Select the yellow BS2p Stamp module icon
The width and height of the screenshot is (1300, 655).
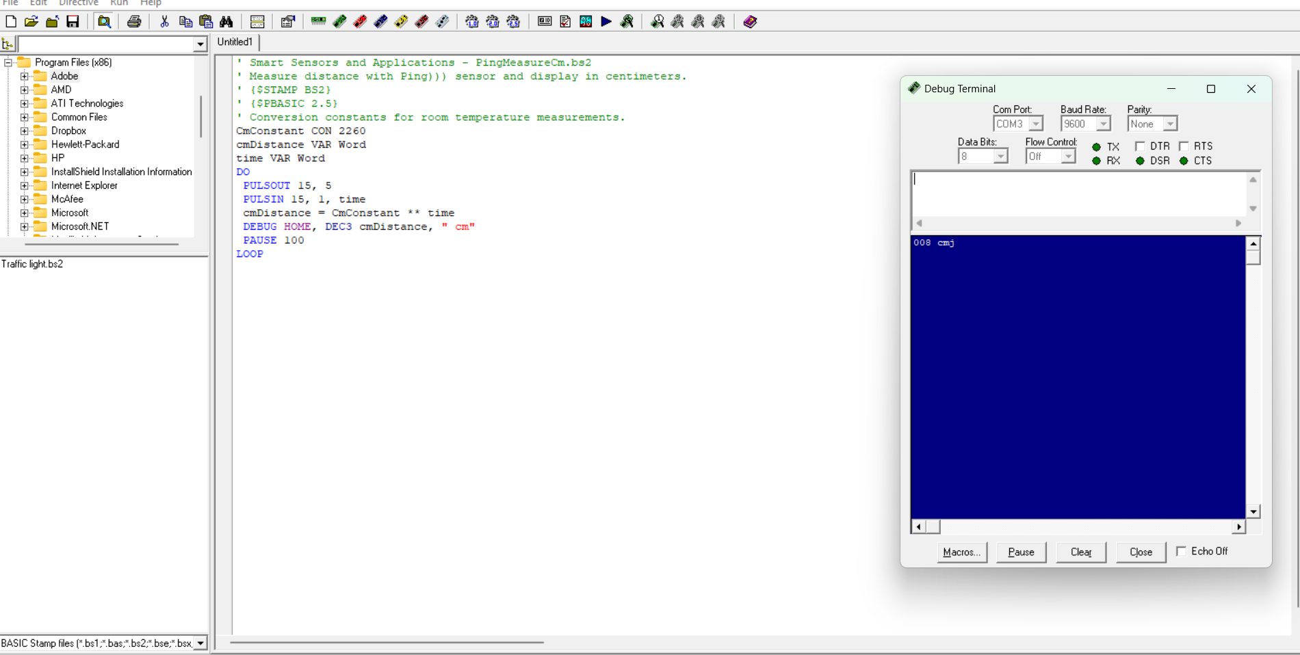click(401, 22)
